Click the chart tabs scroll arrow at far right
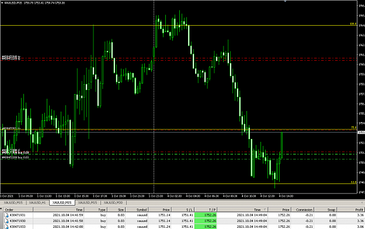This screenshot has width=365, height=229. 361,203
